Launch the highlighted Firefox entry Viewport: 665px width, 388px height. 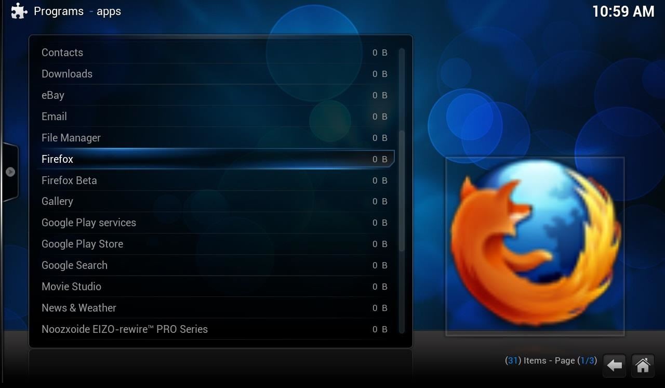coord(215,159)
